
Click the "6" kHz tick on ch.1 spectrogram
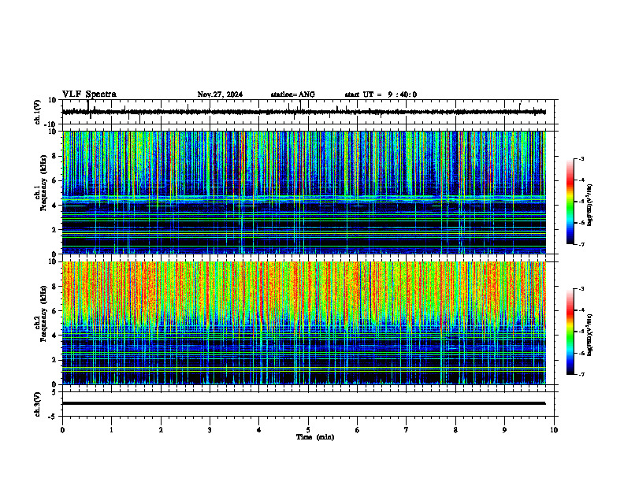pyautogui.click(x=54, y=180)
